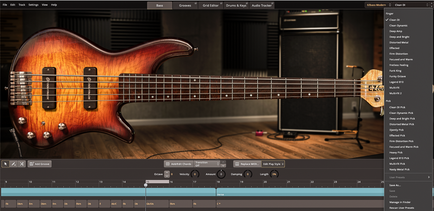
Task: Open the Settings menu
Action: click(33, 5)
